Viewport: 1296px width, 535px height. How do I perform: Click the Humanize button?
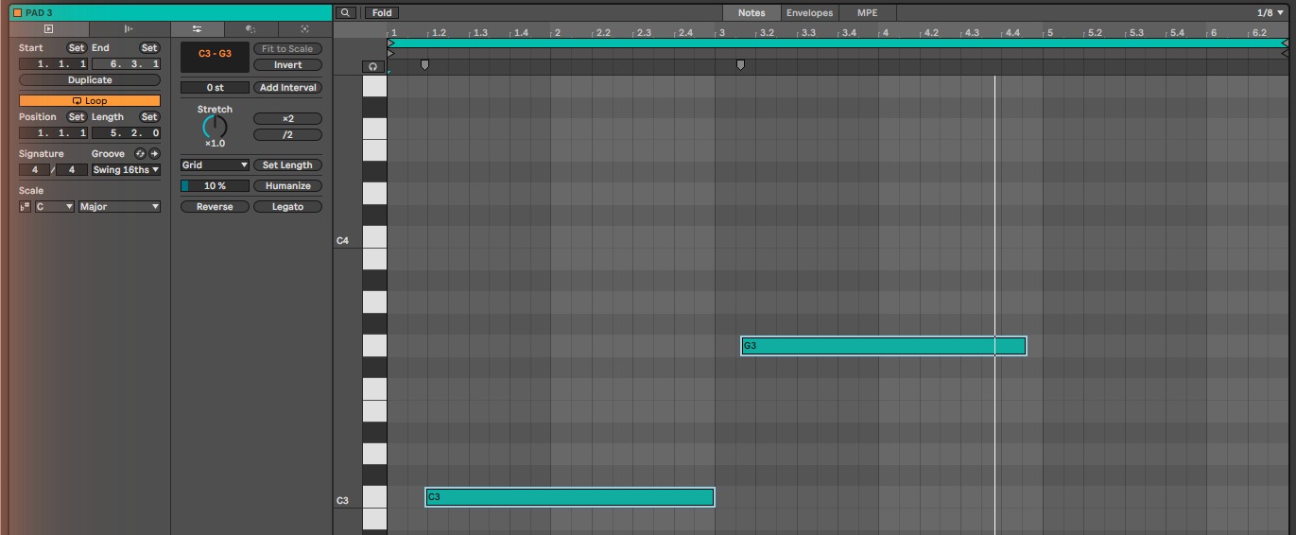287,185
